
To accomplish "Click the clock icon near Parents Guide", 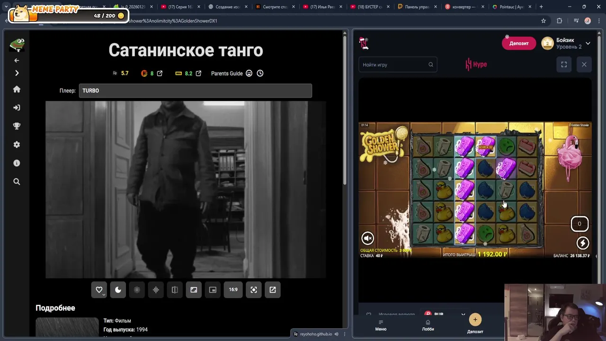I will tap(260, 73).
